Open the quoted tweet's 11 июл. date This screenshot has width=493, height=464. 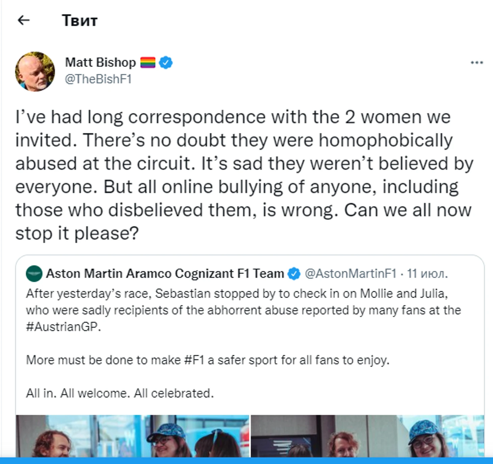(x=427, y=274)
